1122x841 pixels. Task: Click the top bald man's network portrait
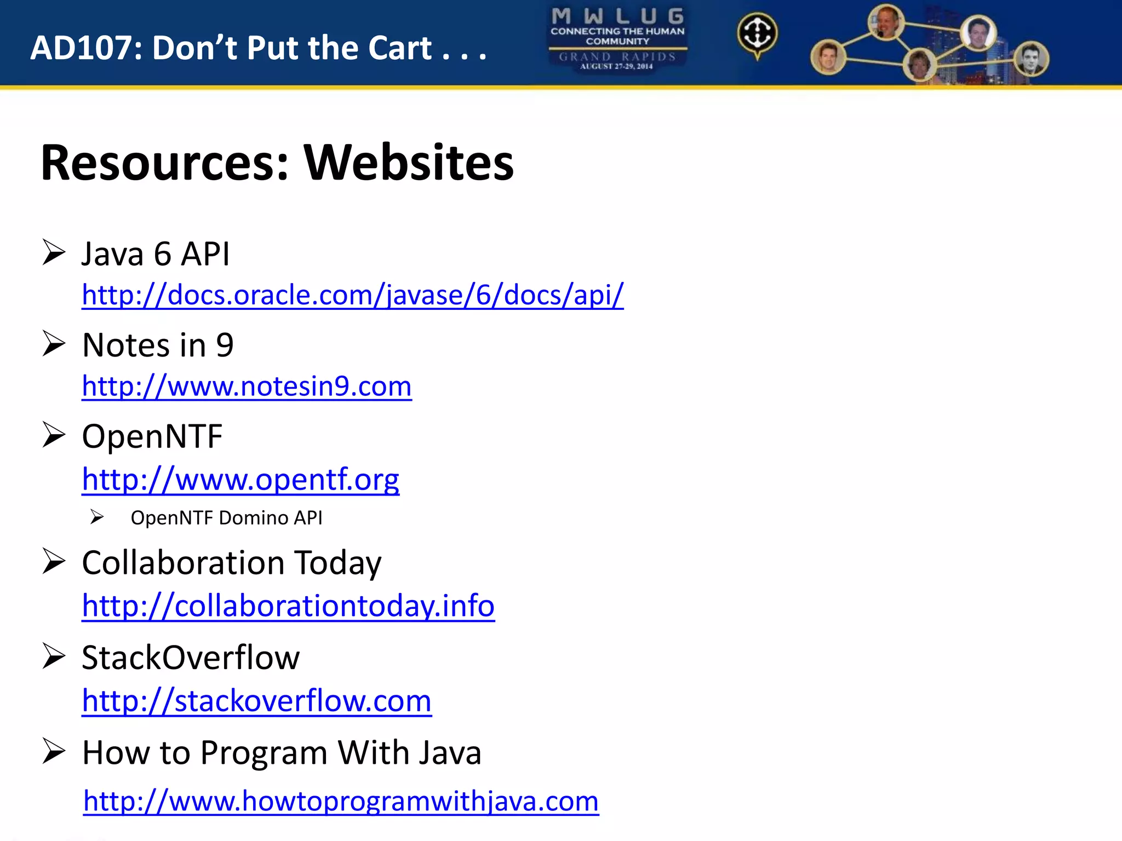(x=886, y=22)
